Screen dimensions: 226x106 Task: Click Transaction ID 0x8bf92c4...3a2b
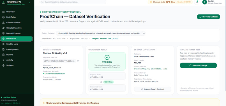tap(141, 75)
